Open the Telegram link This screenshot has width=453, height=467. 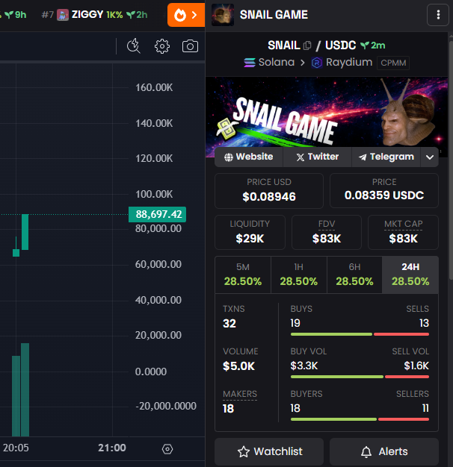tap(386, 157)
